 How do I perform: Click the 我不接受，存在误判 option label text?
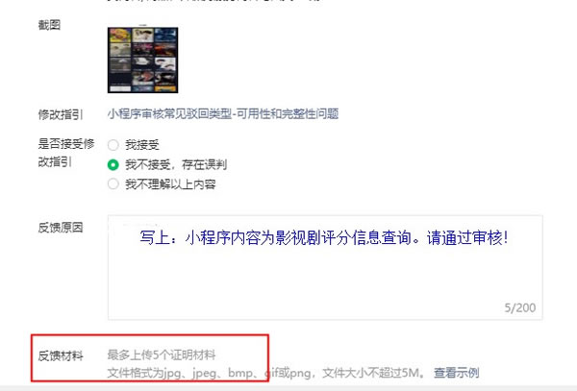pyautogui.click(x=176, y=164)
